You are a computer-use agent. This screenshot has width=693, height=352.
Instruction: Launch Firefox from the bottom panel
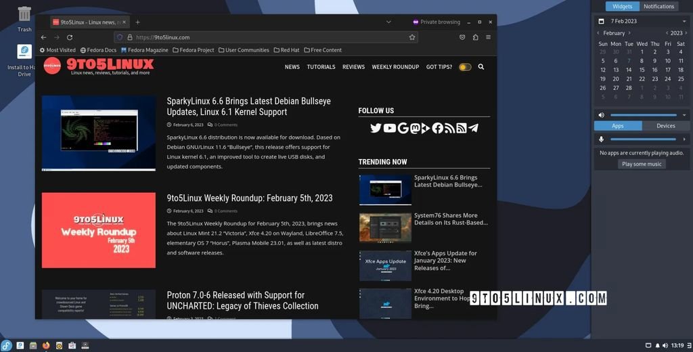click(x=46, y=345)
